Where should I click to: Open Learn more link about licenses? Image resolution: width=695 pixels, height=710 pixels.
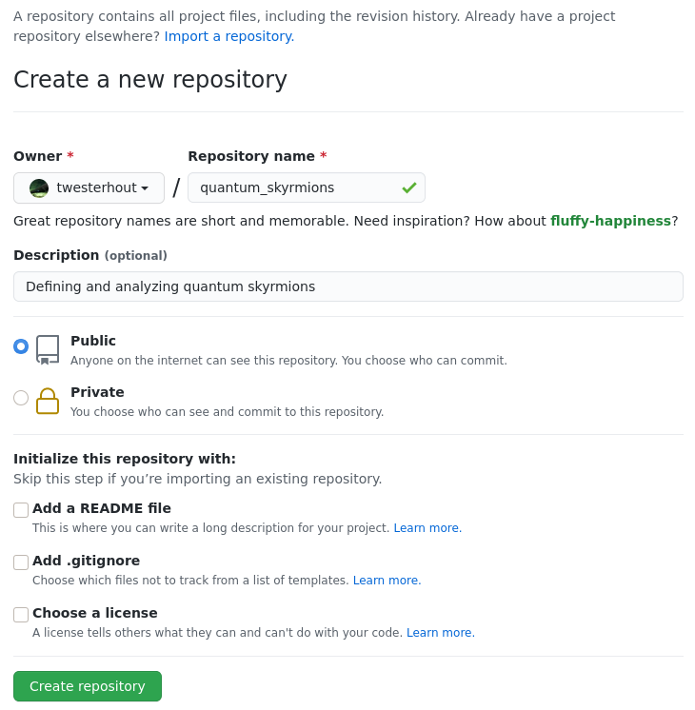click(x=440, y=633)
